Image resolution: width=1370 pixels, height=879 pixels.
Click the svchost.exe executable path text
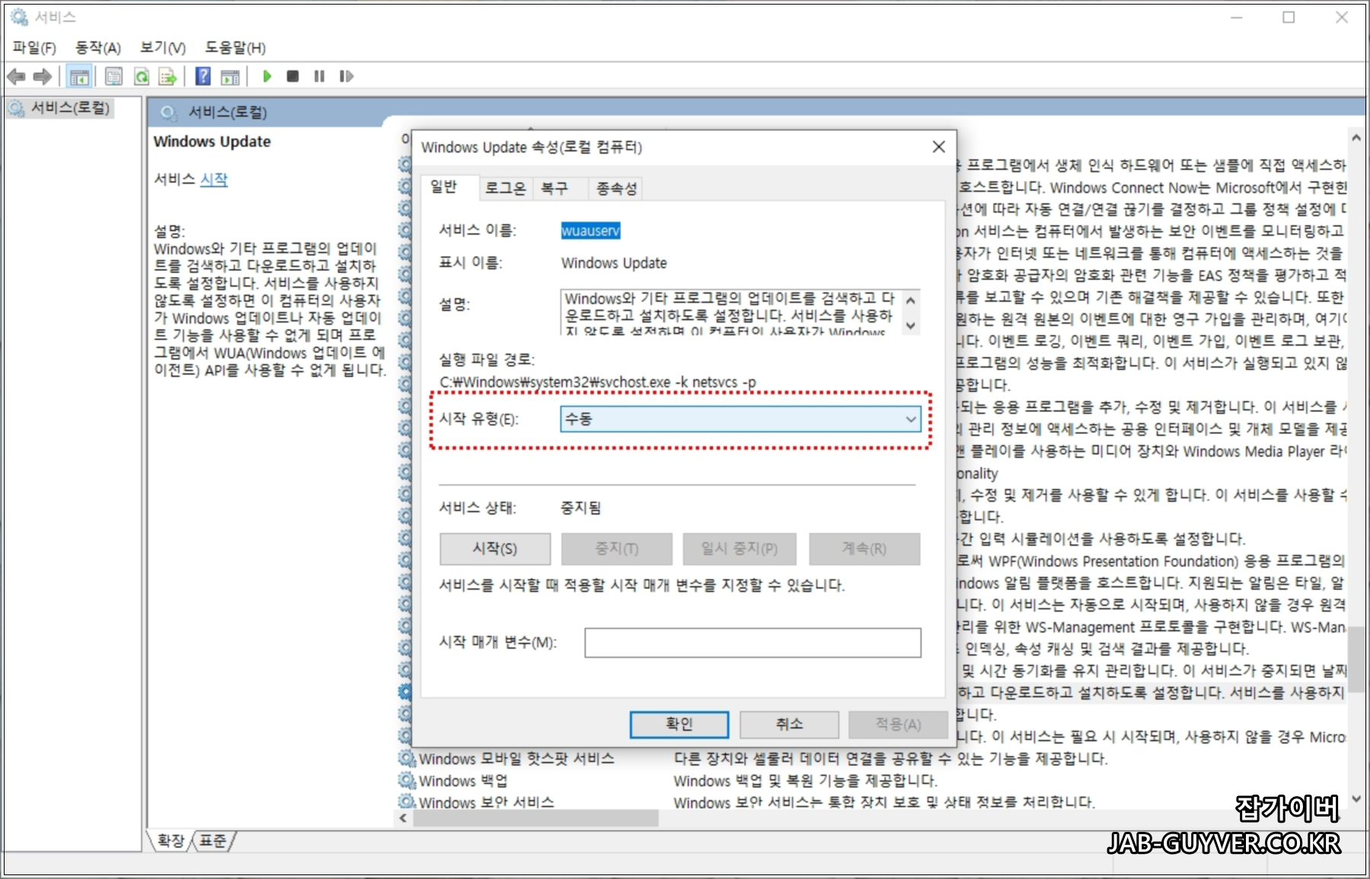(x=597, y=382)
